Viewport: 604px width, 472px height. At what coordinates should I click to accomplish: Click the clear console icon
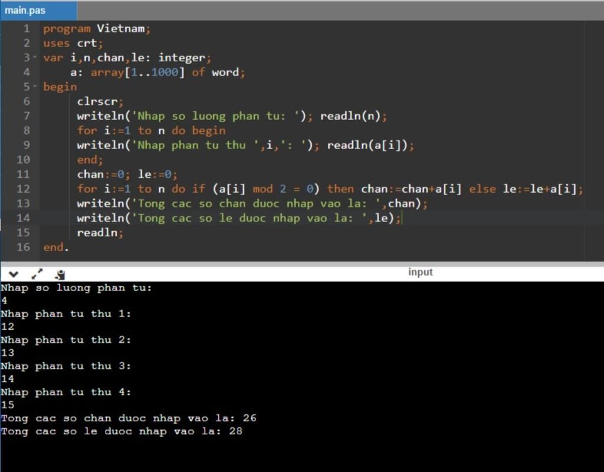point(60,274)
